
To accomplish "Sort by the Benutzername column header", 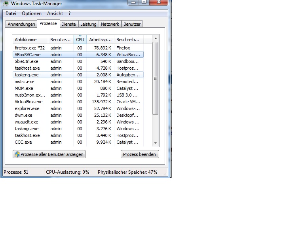I will 61,40.
